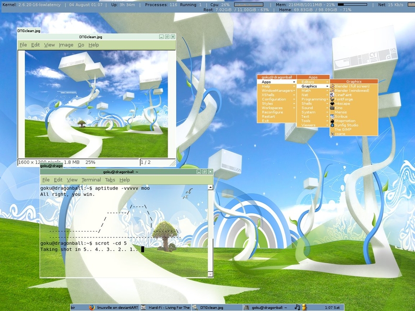Viewport: 415px width, 311px height.
Task: Open Kino from the Graphics menu
Action: pyautogui.click(x=354, y=108)
